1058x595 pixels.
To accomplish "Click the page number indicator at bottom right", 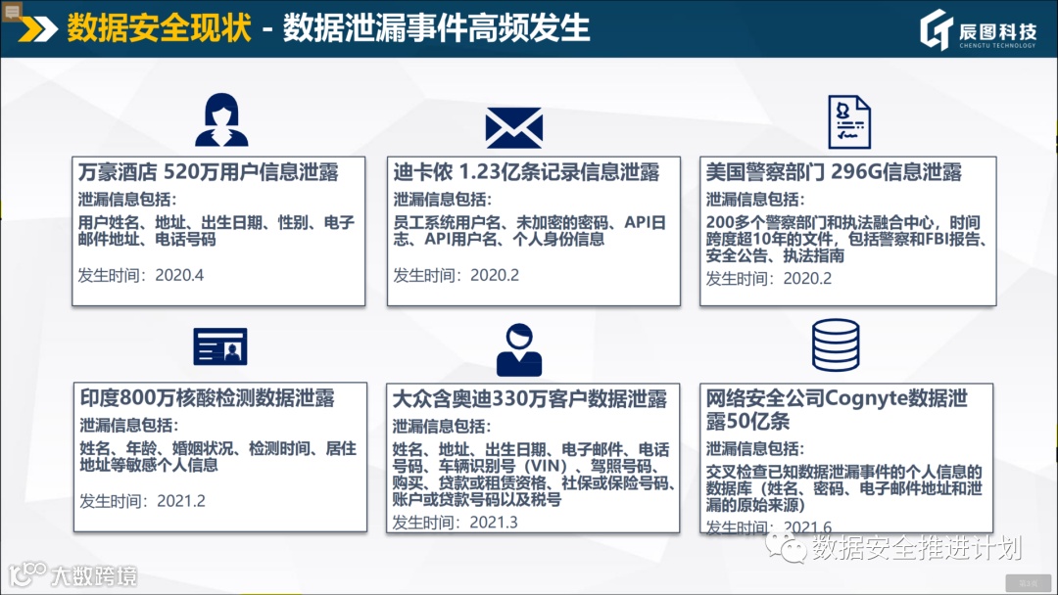I will [1029, 582].
